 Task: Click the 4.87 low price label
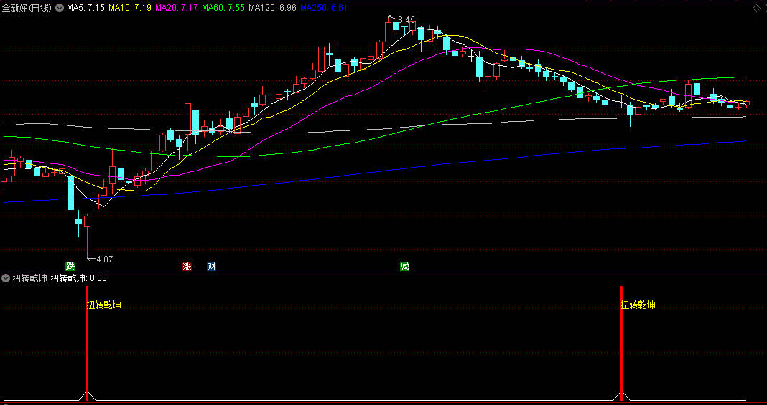(x=105, y=259)
